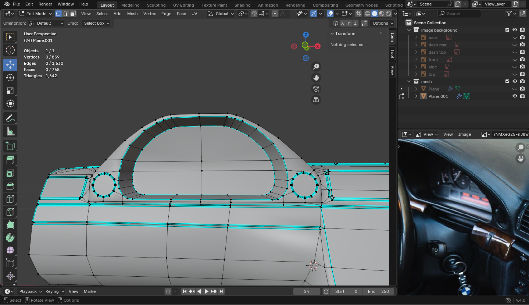Screen dimensions: 529x305
Task: Toggle camera view in viewport
Action: point(316,89)
